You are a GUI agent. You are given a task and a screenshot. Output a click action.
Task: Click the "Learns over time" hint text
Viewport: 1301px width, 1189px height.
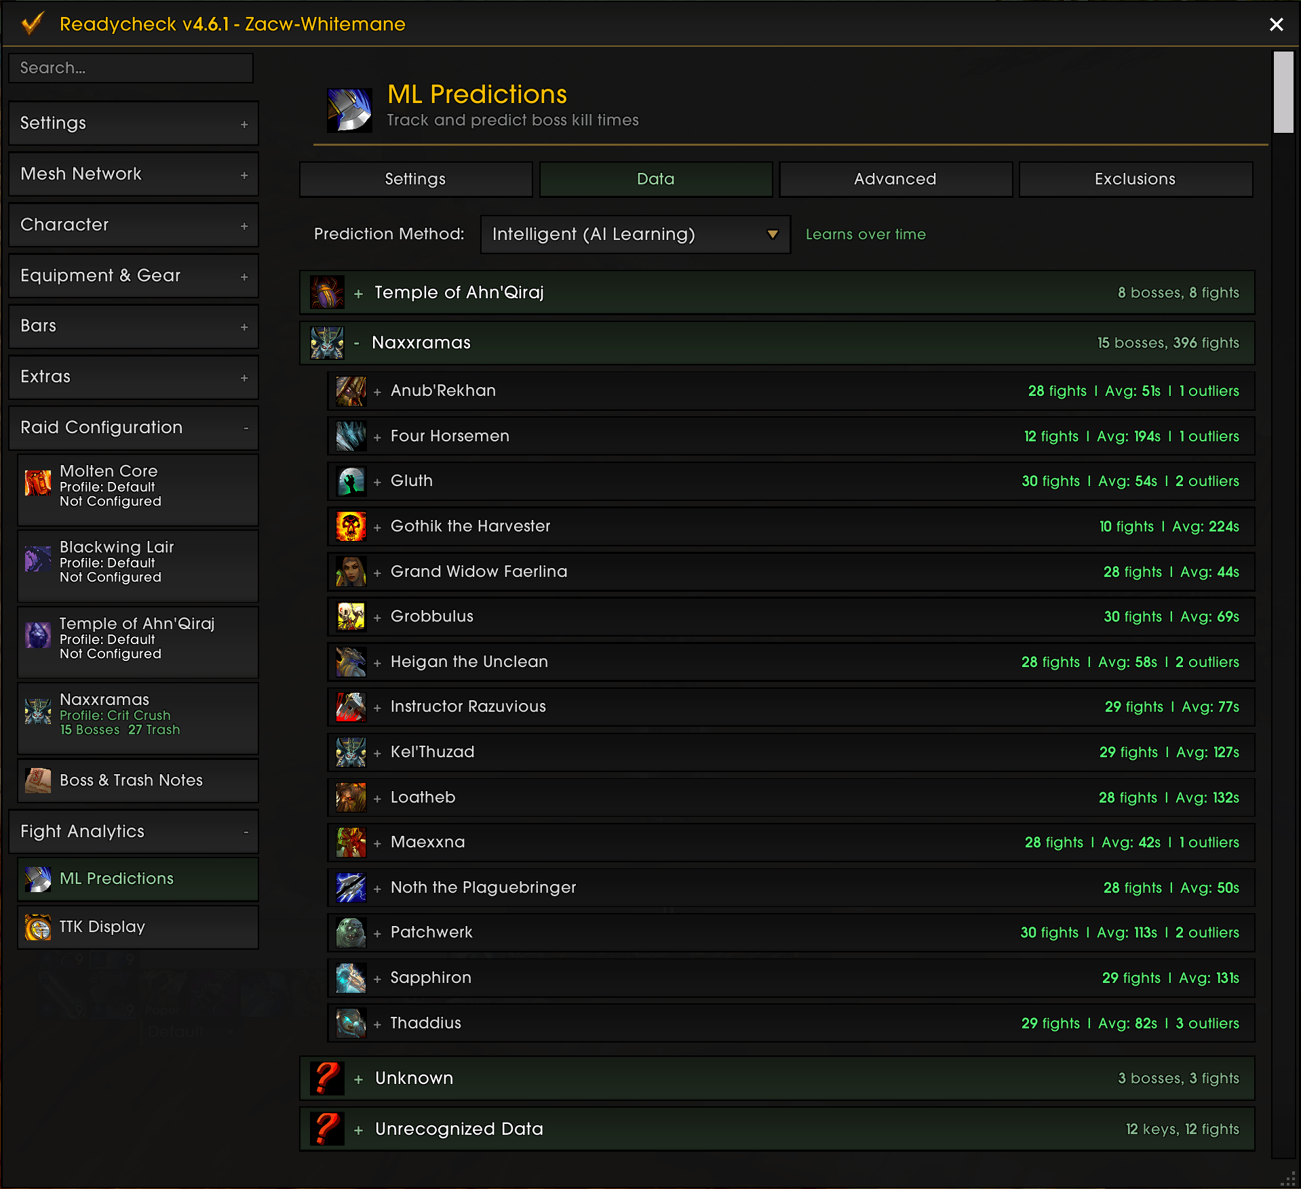coord(866,235)
